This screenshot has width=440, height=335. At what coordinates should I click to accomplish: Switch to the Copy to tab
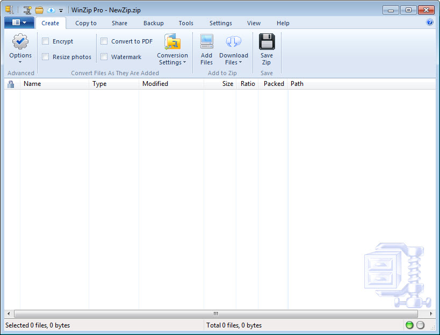pos(86,23)
